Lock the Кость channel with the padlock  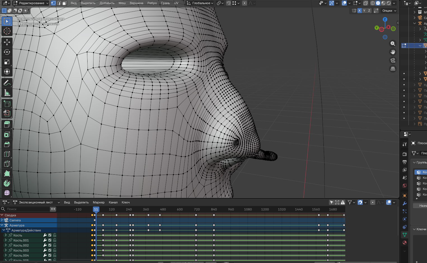coord(55,235)
